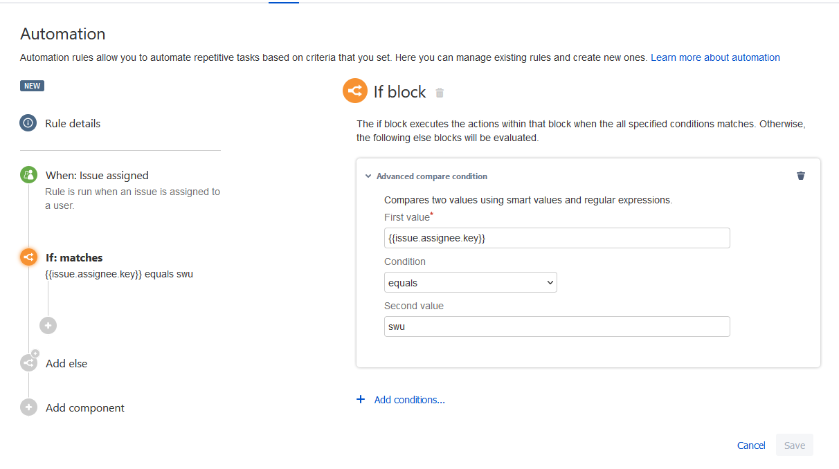Collapse the Advanced compare condition section

coord(368,176)
